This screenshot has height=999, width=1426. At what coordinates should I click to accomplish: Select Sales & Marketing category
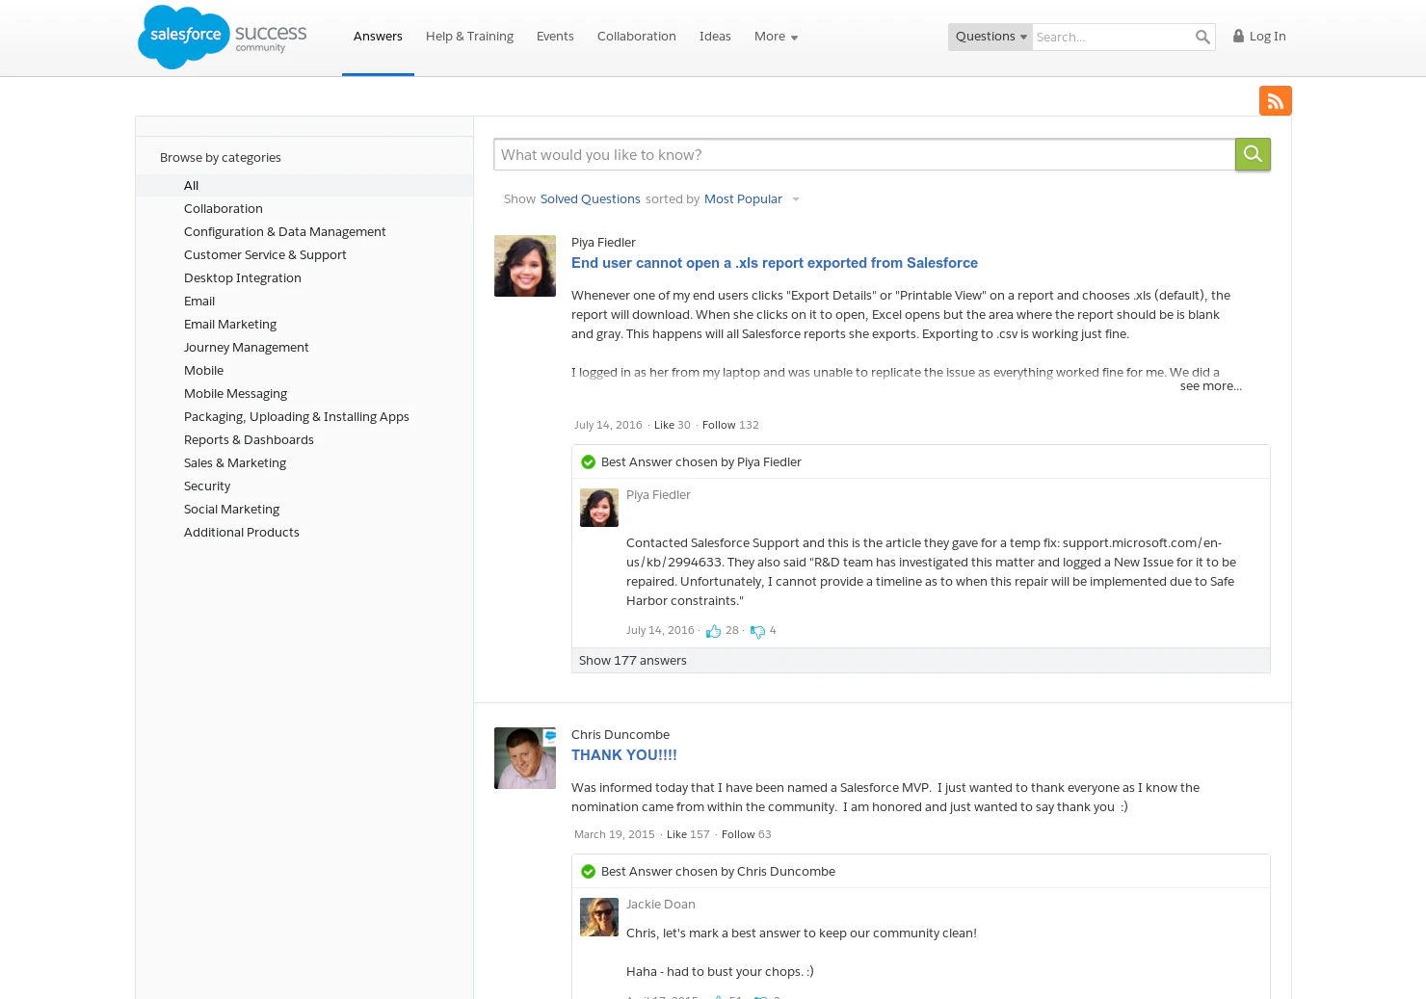pos(235,463)
